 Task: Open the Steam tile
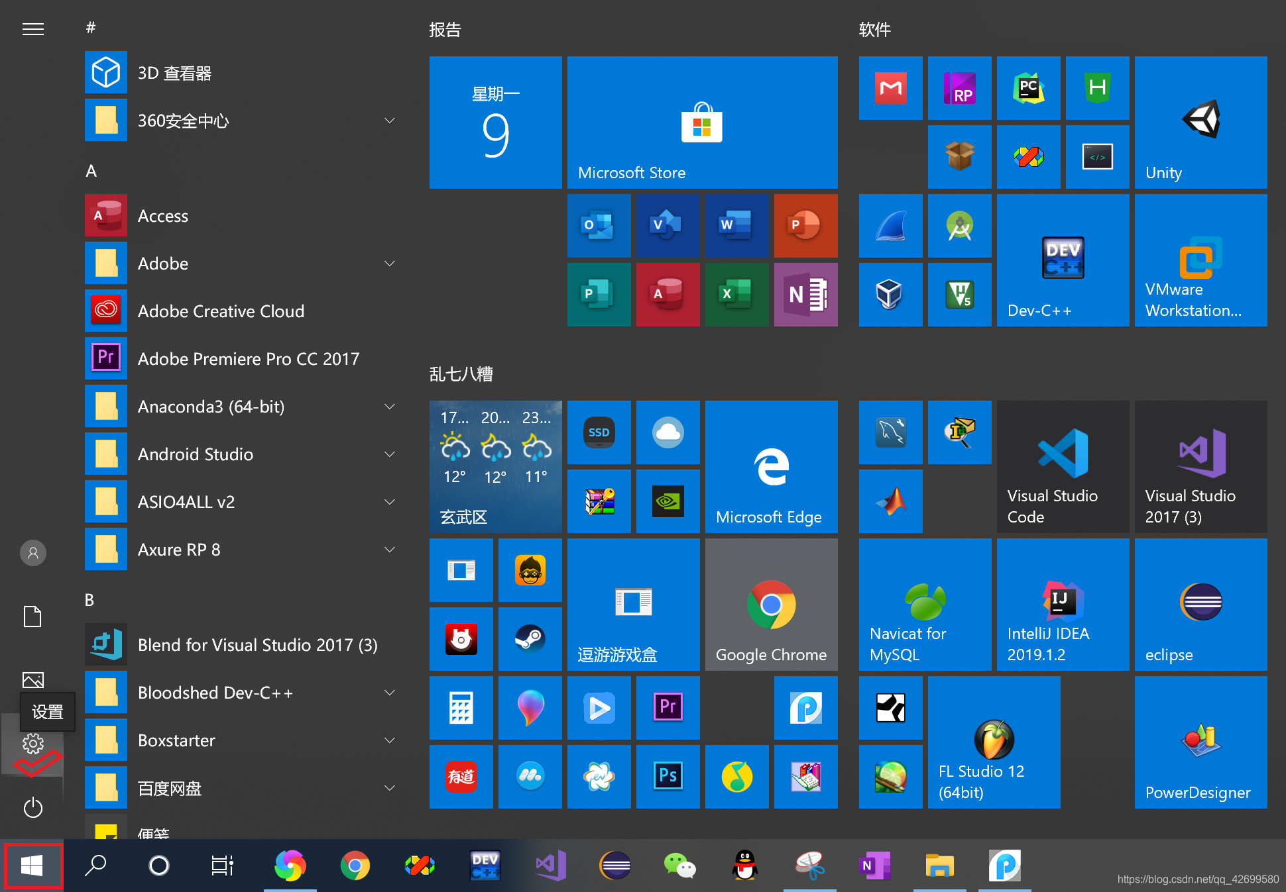pos(530,639)
